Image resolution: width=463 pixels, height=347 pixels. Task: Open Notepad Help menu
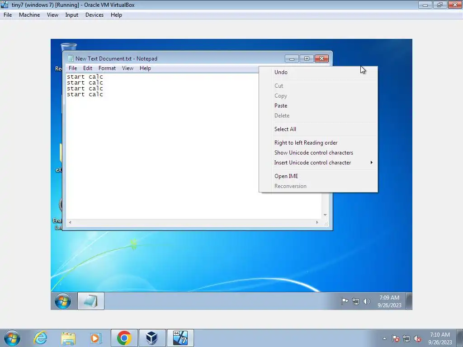pyautogui.click(x=145, y=68)
